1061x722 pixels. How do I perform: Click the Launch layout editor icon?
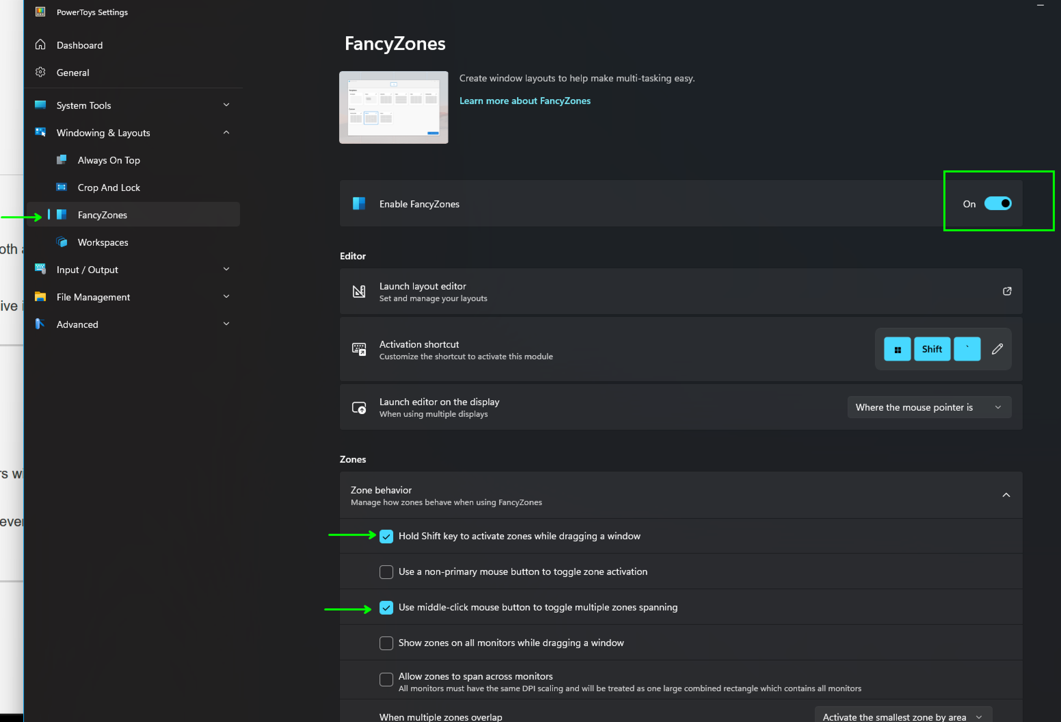359,291
